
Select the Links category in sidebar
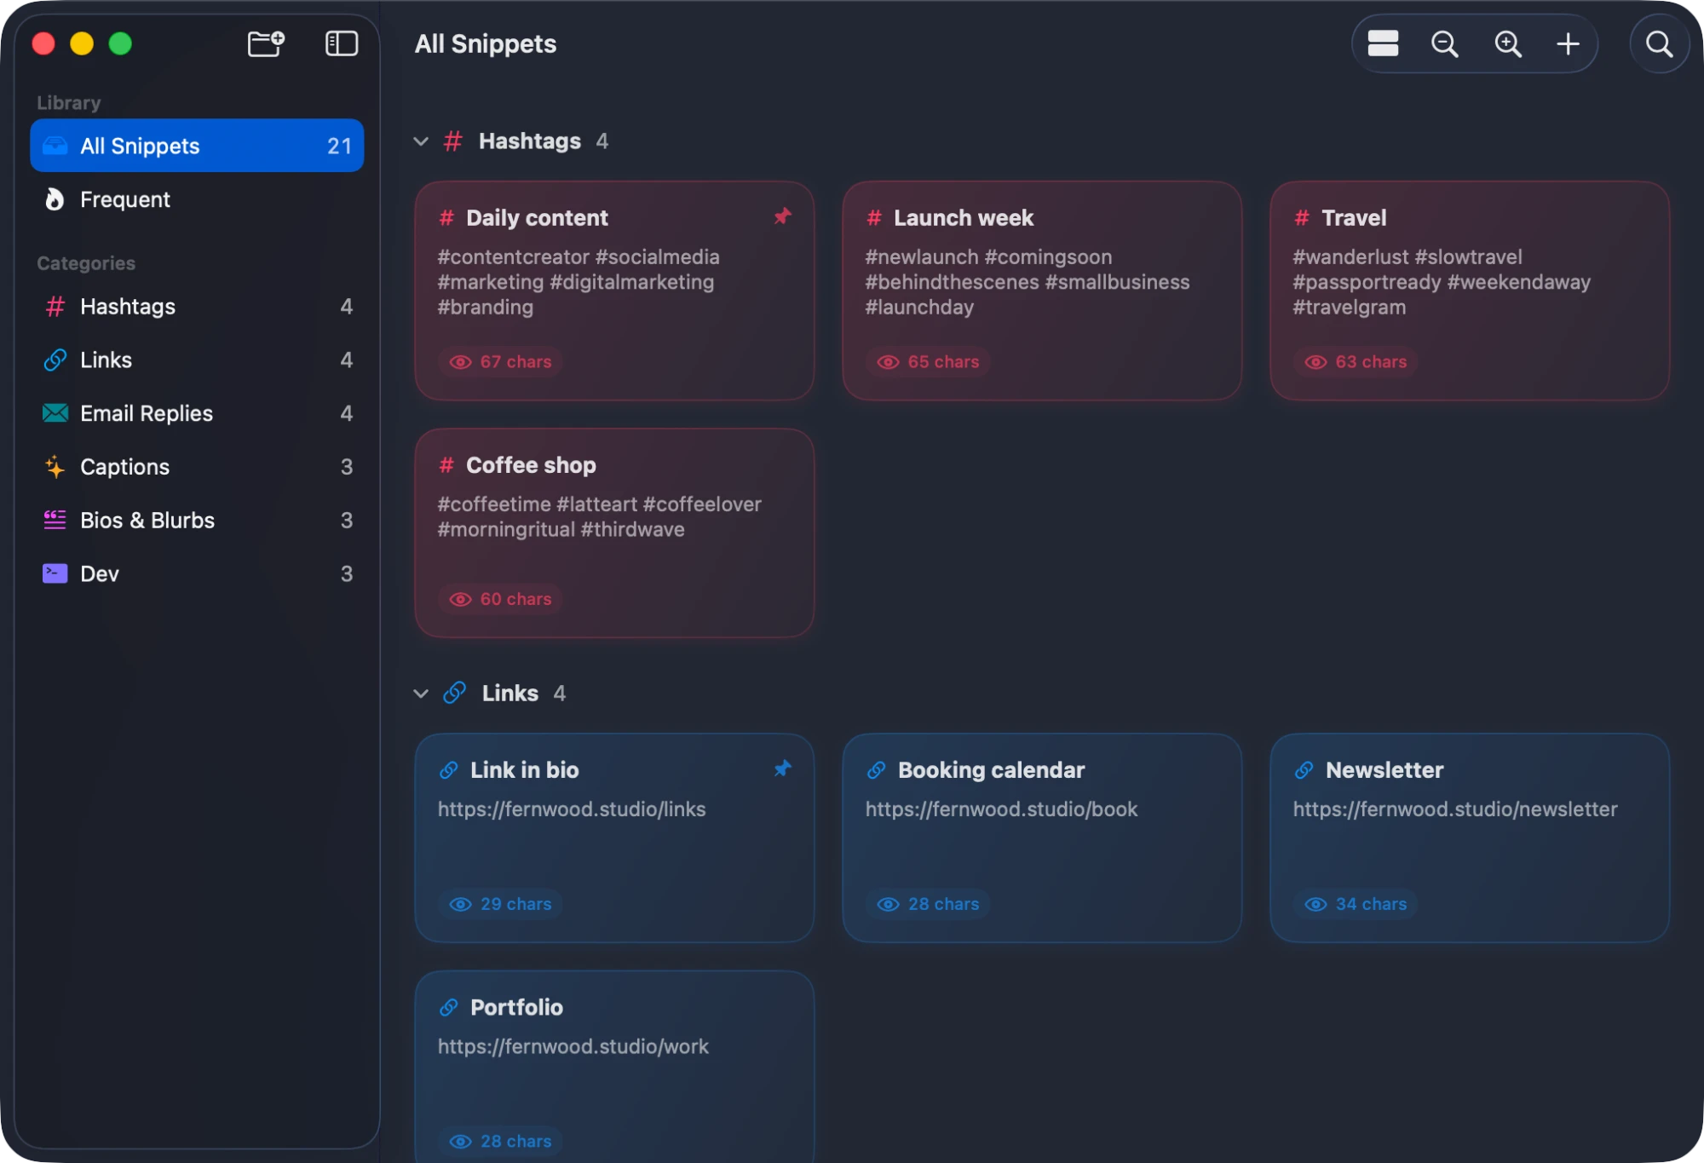tap(197, 360)
